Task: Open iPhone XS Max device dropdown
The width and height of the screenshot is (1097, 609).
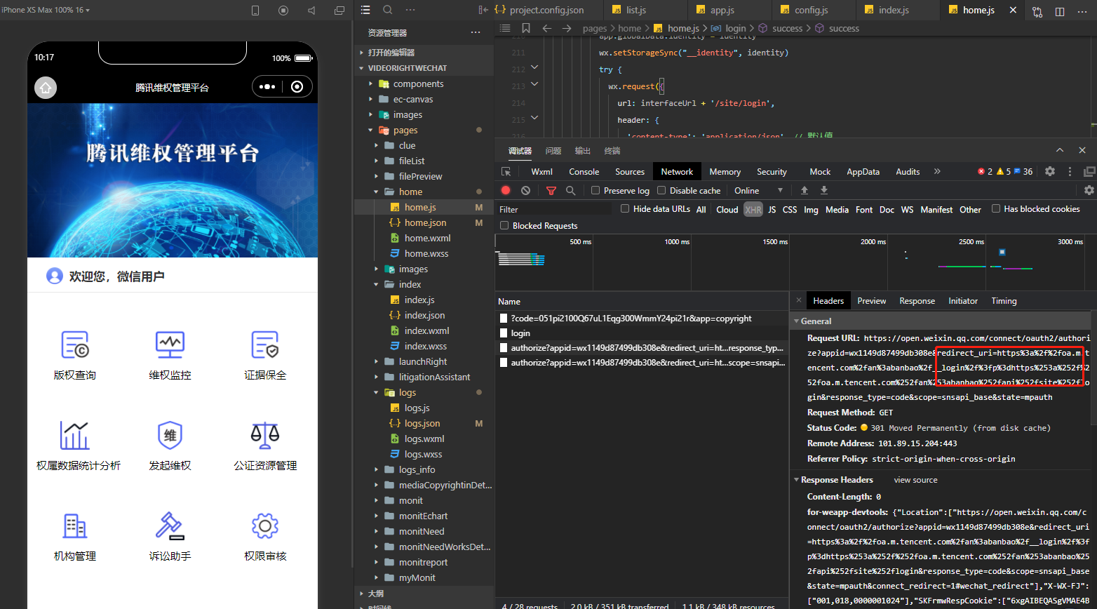Action: 46,10
